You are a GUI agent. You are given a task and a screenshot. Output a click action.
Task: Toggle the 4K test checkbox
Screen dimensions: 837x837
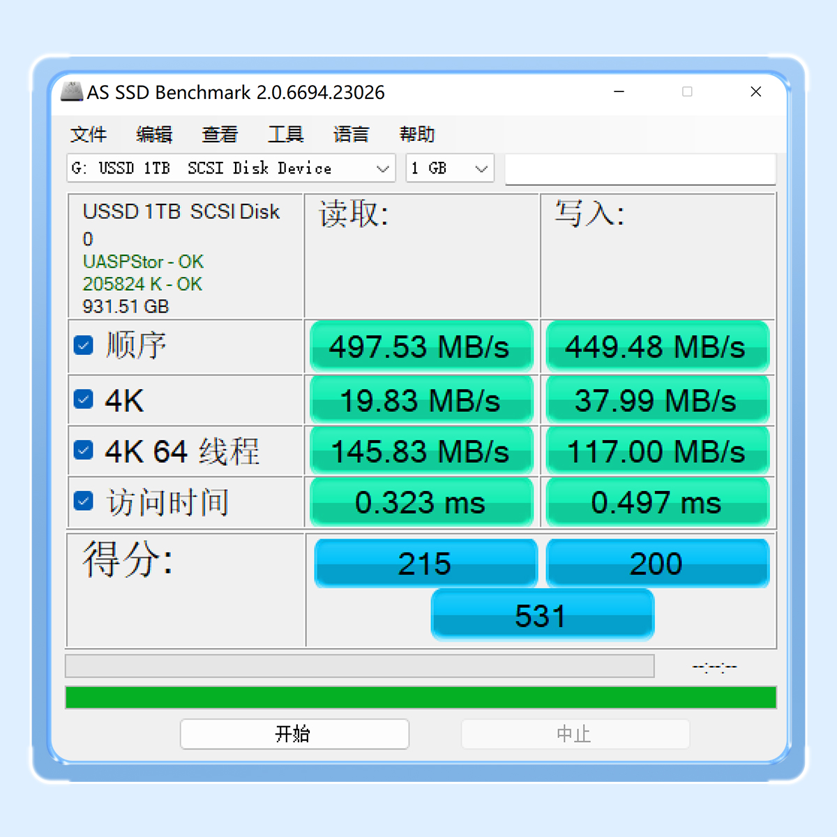(x=84, y=400)
